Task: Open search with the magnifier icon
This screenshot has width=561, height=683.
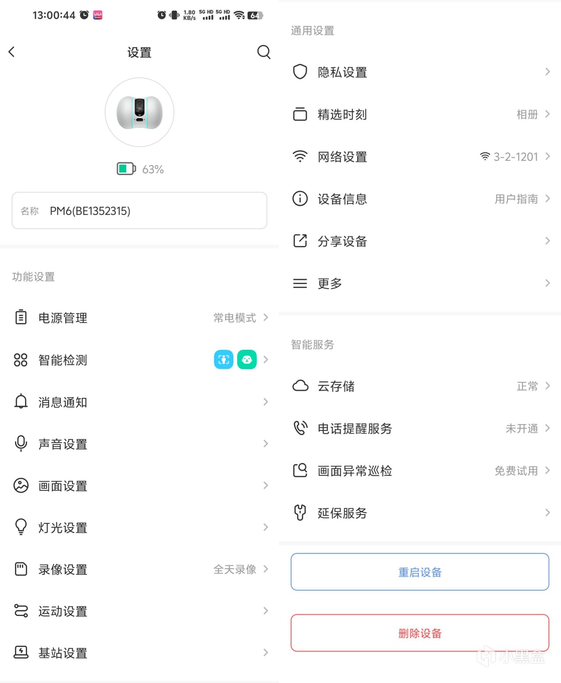Action: point(263,52)
